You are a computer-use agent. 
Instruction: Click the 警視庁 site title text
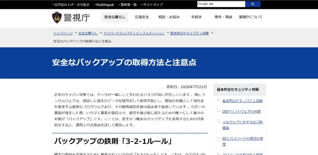77,17
